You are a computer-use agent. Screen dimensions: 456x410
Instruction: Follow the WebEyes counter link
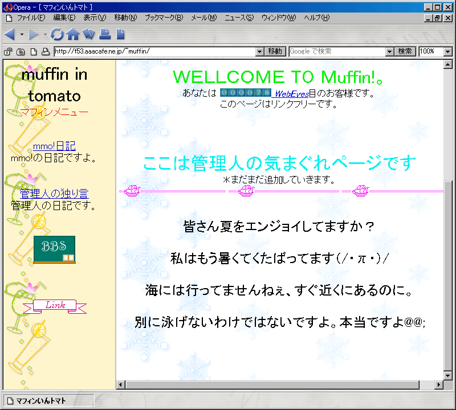[x=292, y=93]
